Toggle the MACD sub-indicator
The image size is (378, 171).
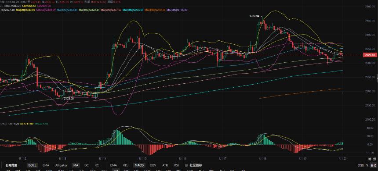click(x=139, y=165)
